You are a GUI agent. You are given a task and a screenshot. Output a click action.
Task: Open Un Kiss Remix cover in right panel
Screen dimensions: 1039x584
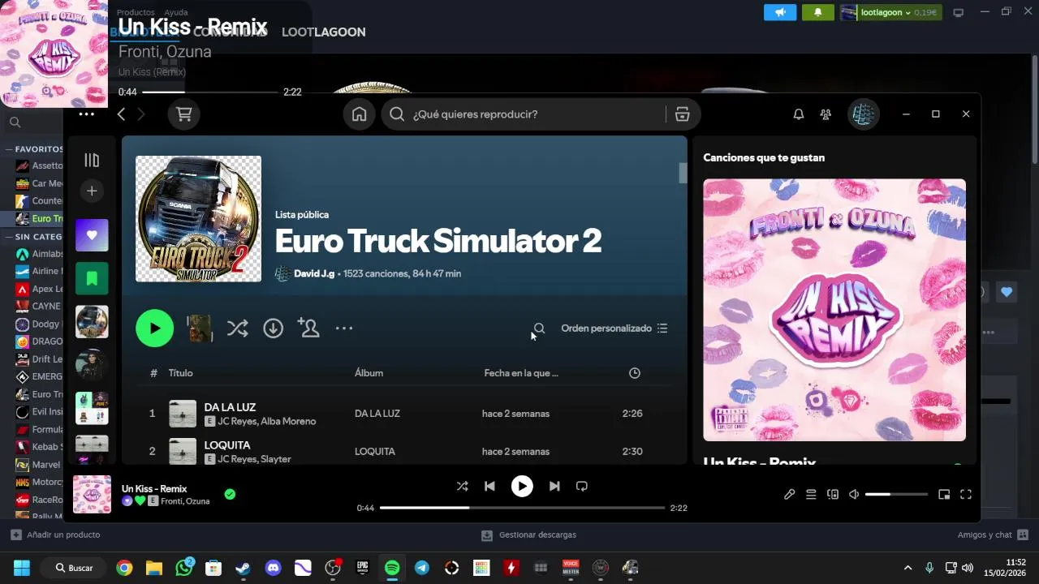[x=834, y=310]
